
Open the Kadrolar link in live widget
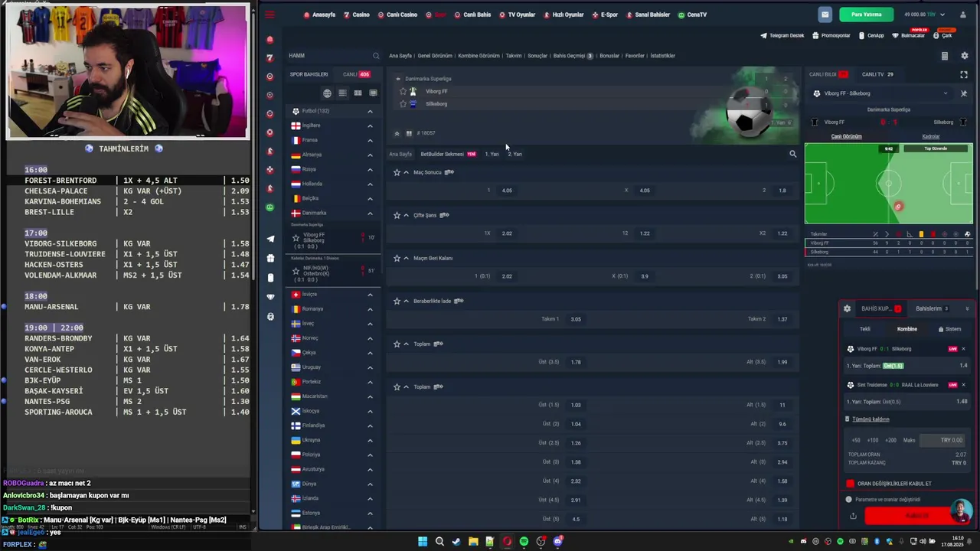[931, 136]
